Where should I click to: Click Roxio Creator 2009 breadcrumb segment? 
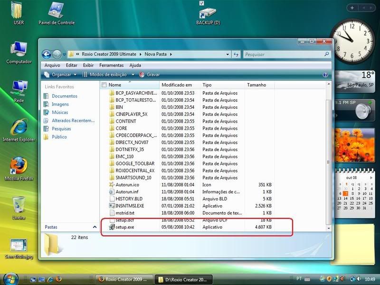coord(109,54)
